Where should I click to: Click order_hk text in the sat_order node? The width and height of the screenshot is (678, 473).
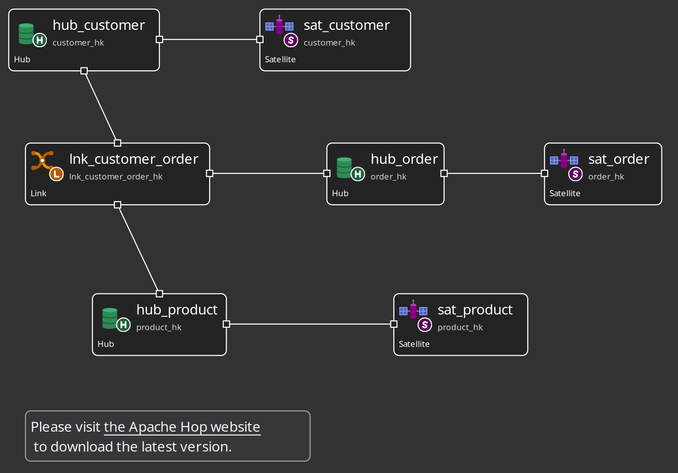(x=606, y=177)
